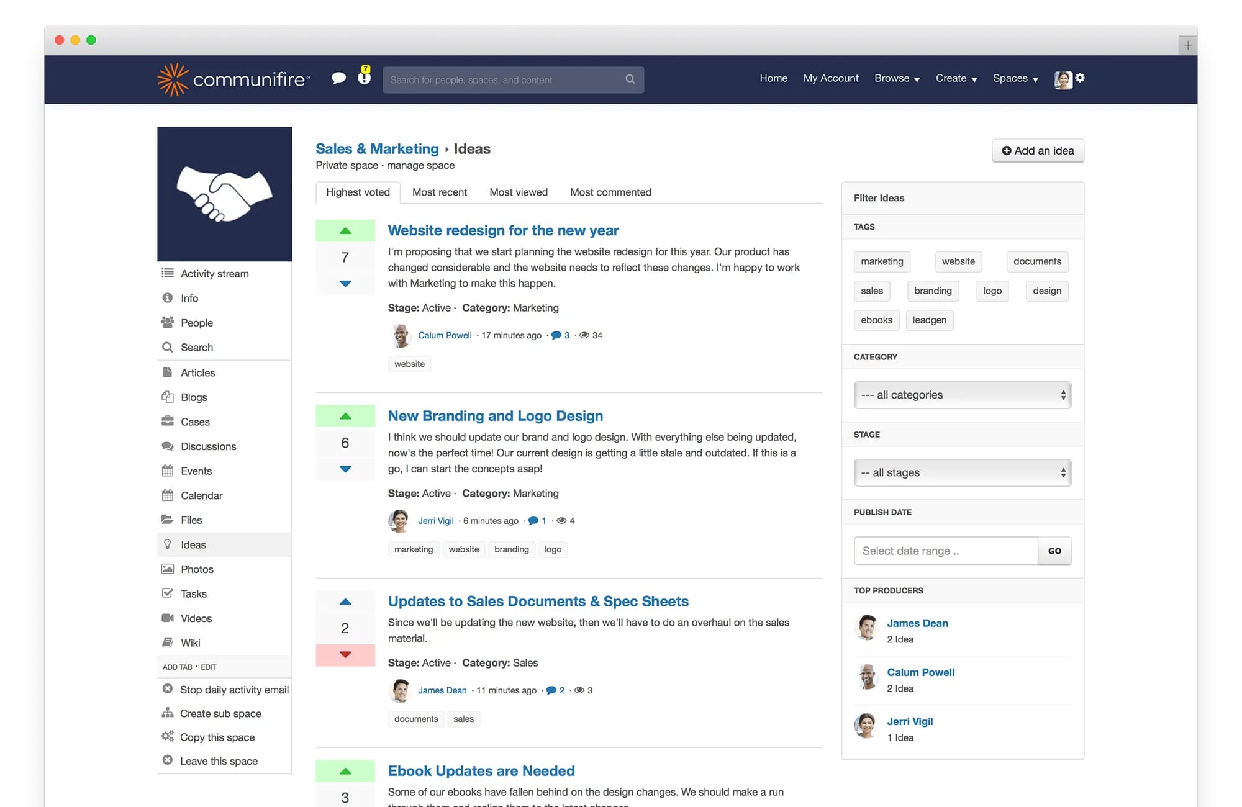Open Photos in the sidebar

[x=224, y=569]
